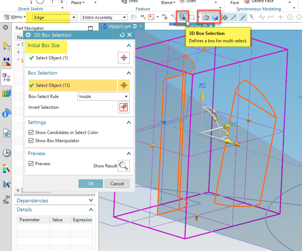Toggle Show Box Manipulator checkbox

pos(31,141)
